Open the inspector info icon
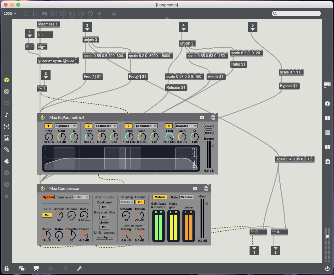334x275 pixels. click(x=327, y=104)
